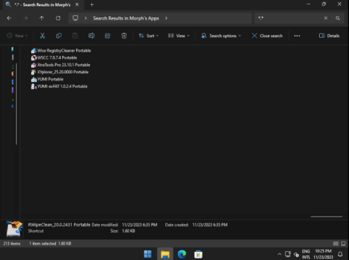349x260 pixels.
Task: Close the Search Results tab
Action: [77, 5]
